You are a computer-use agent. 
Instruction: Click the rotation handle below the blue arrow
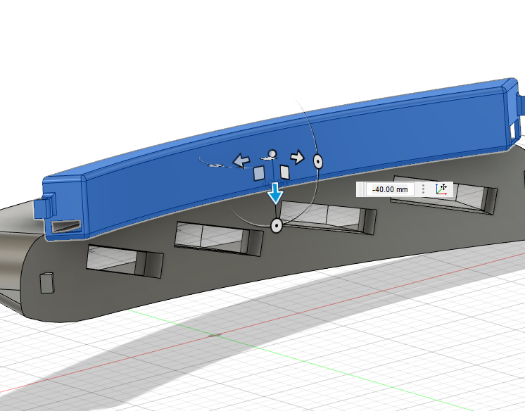pos(277,226)
